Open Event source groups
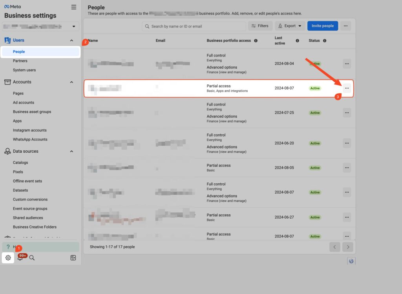This screenshot has width=402, height=294. click(30, 209)
